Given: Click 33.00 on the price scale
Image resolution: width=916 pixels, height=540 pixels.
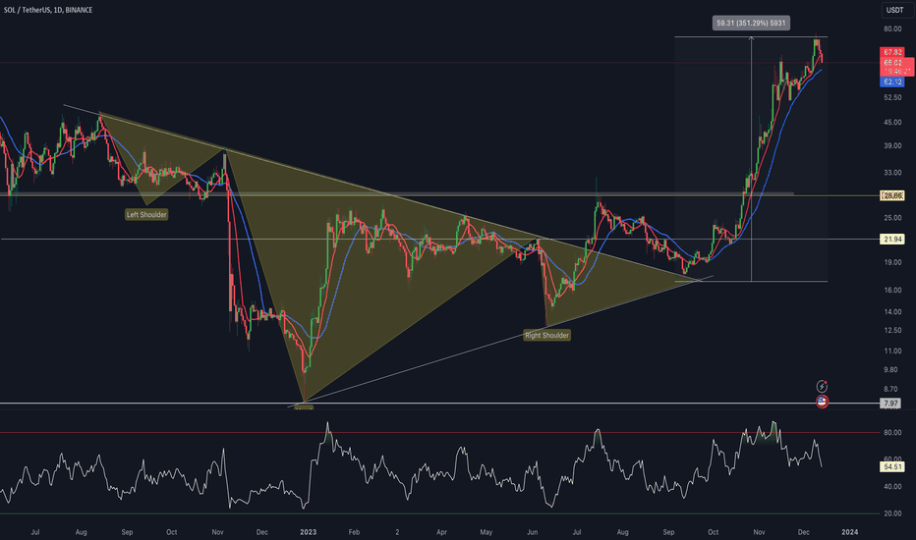Looking at the screenshot, I should coord(892,173).
